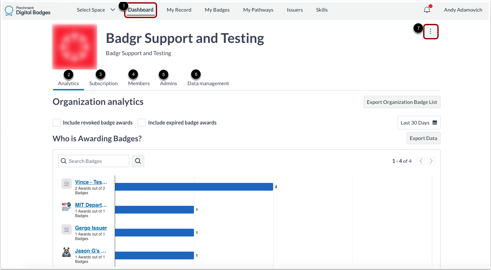Open the Data management tab

208,83
